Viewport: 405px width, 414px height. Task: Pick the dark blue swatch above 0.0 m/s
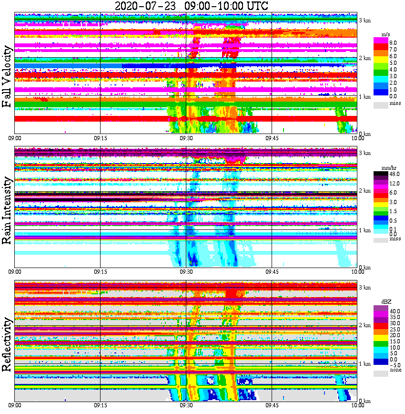[x=381, y=93]
